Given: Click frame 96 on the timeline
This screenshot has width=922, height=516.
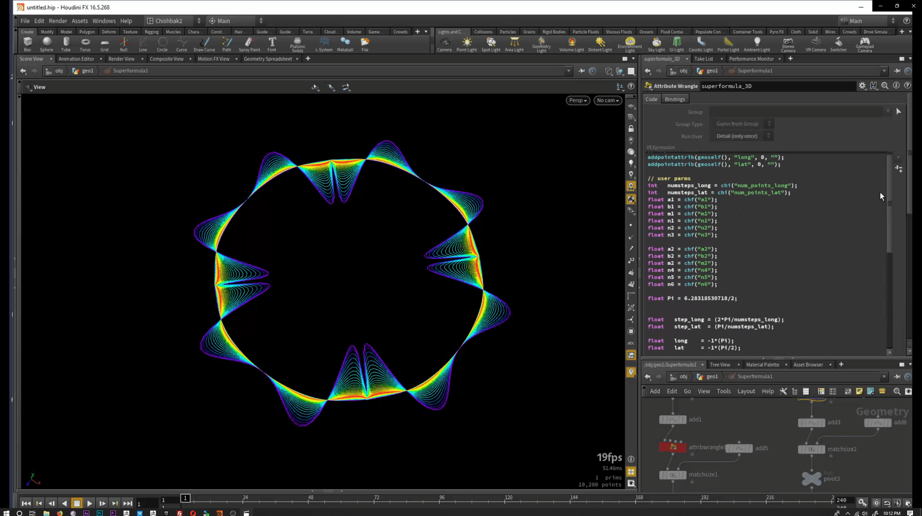Looking at the screenshot, I should coord(442,500).
